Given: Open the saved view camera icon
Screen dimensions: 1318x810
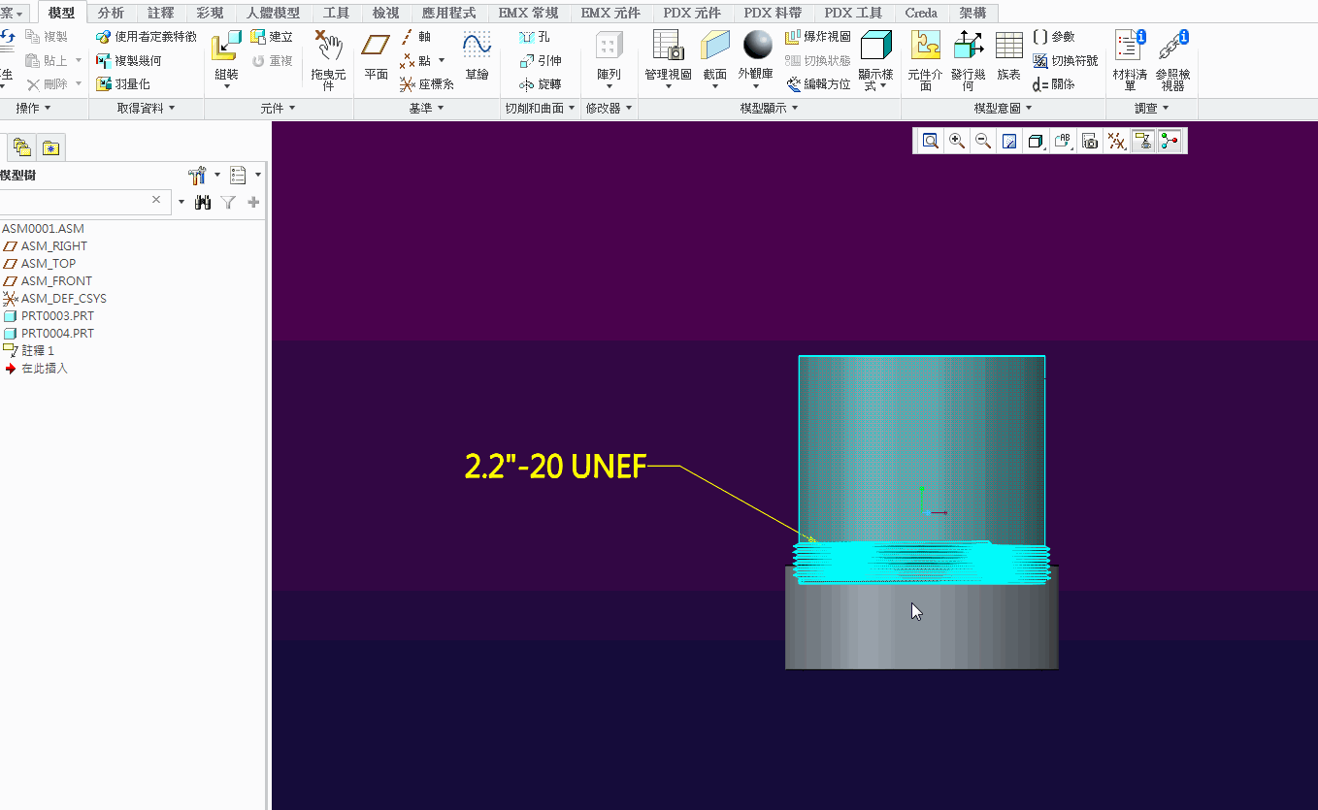Looking at the screenshot, I should pos(1090,142).
